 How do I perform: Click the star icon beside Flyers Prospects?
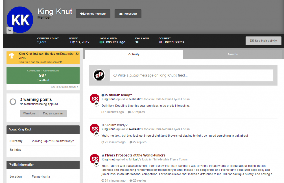(x=103, y=155)
